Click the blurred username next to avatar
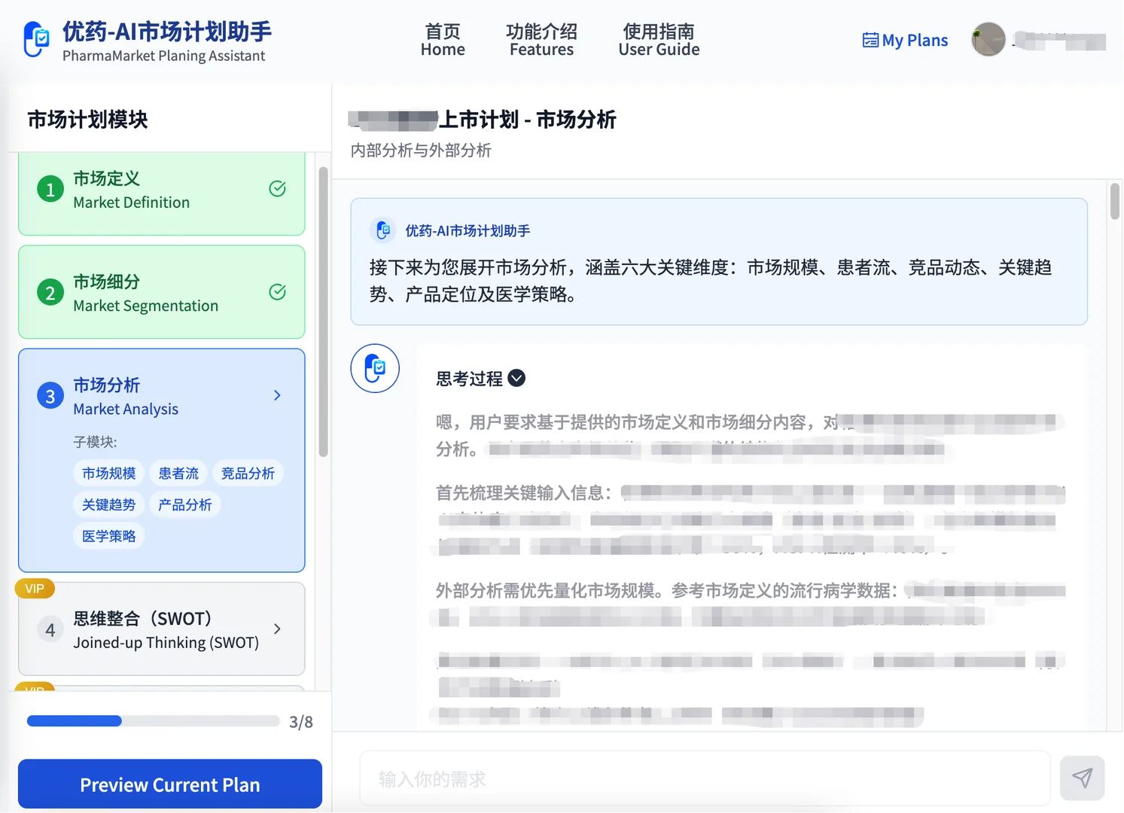 [1060, 41]
